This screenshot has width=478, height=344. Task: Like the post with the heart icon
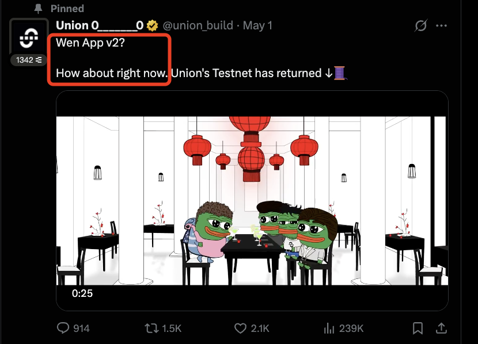[x=240, y=328]
